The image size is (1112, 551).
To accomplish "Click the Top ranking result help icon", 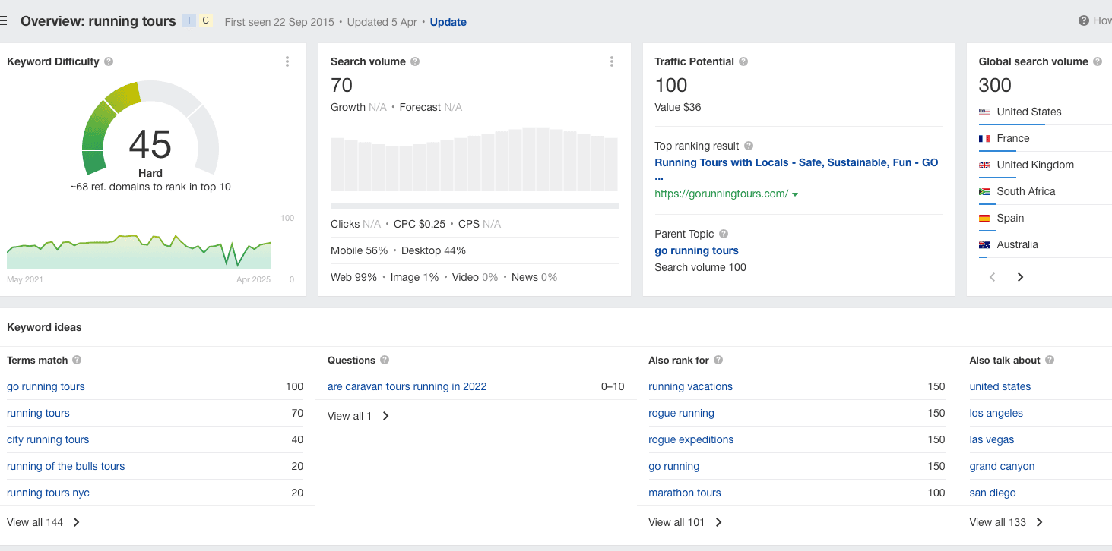I will pos(749,146).
